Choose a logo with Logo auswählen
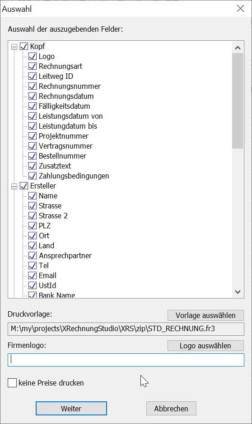Image resolution: width=252 pixels, height=424 pixels. click(x=205, y=346)
